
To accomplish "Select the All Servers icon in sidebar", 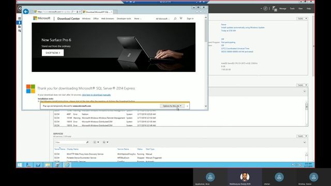I will [x=20, y=26].
